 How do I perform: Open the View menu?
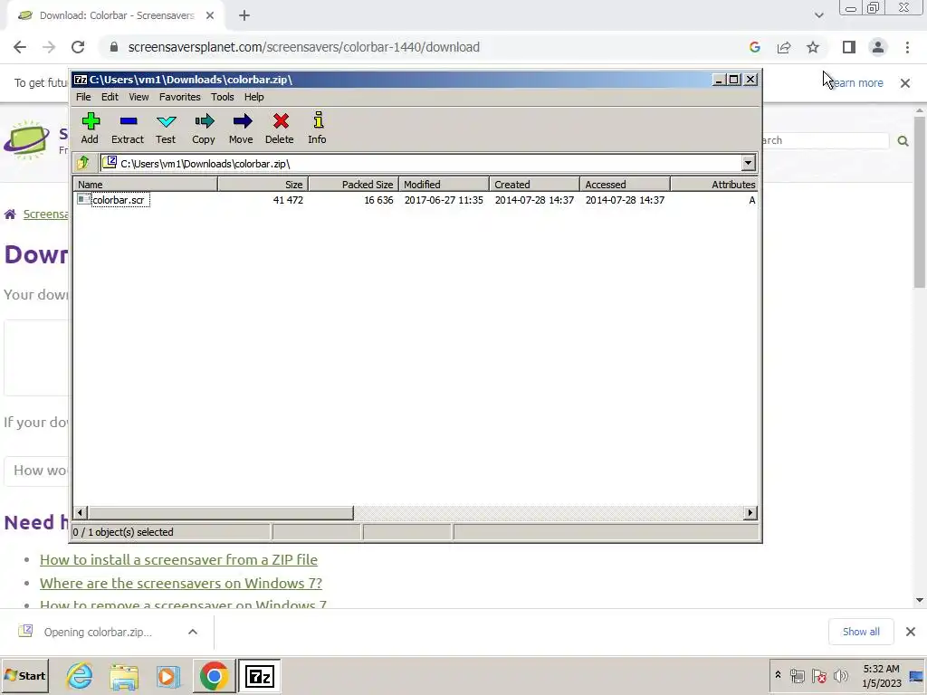(x=139, y=97)
